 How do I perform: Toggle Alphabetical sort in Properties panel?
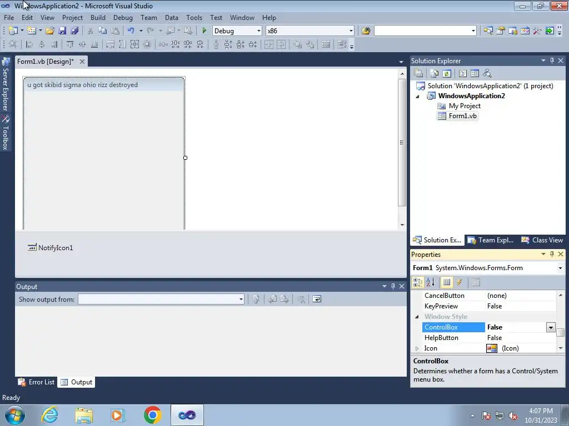[431, 282]
